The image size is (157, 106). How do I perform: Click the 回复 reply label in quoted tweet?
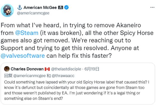coord(8,76)
